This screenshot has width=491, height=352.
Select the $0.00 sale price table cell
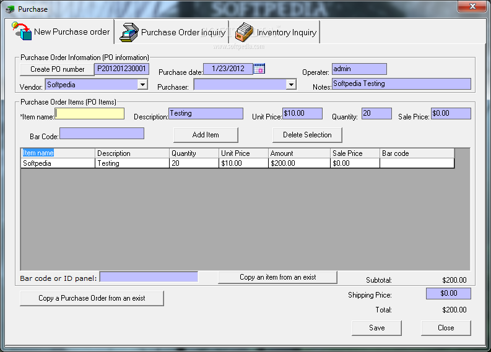pyautogui.click(x=355, y=163)
